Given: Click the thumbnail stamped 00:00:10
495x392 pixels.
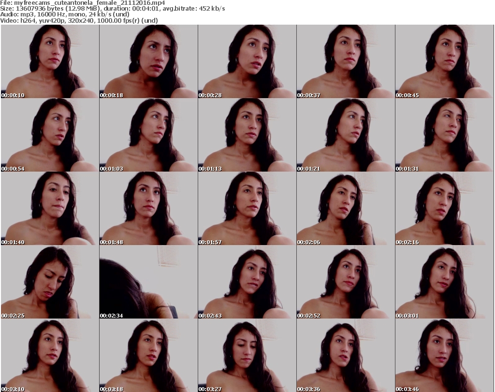Looking at the screenshot, I should click(x=50, y=61).
